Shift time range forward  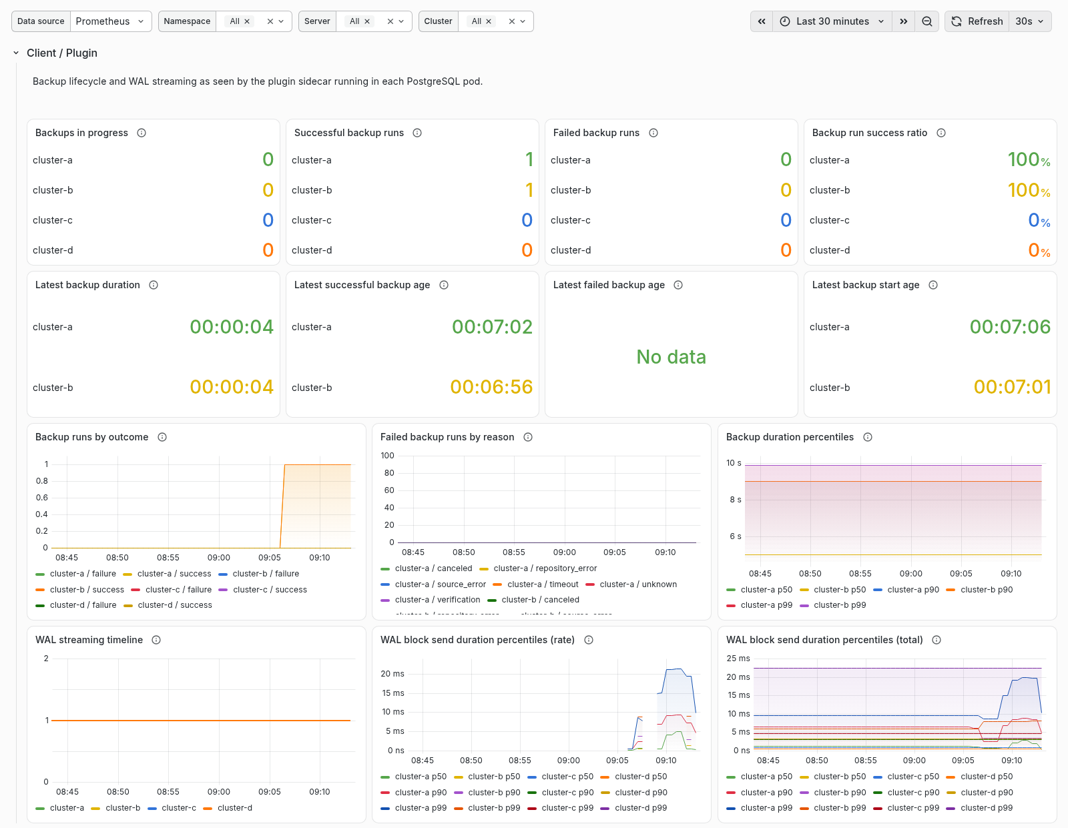click(x=904, y=21)
